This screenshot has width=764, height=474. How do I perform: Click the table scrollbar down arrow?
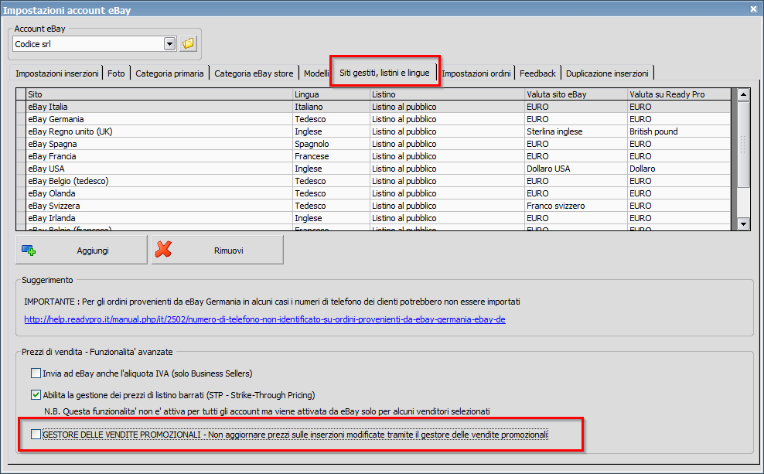[x=743, y=224]
